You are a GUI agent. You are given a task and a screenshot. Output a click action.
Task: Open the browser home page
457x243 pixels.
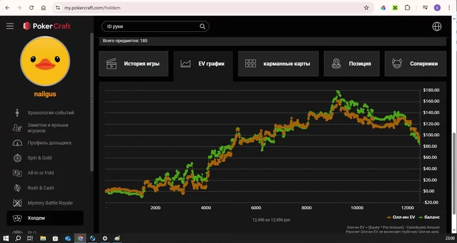click(44, 8)
